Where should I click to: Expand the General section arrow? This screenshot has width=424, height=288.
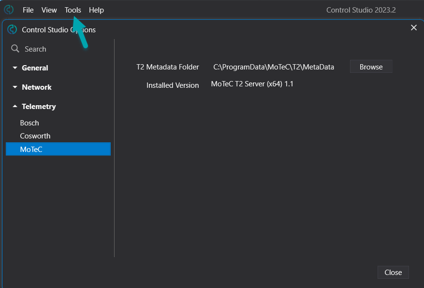15,68
